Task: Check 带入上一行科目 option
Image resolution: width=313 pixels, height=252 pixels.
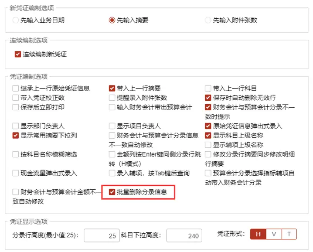Action: click(x=208, y=88)
